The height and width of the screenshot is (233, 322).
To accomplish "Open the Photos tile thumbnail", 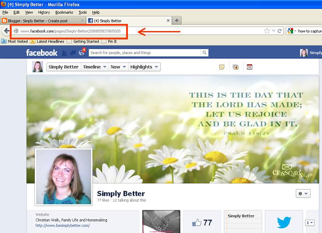I will tap(161, 221).
